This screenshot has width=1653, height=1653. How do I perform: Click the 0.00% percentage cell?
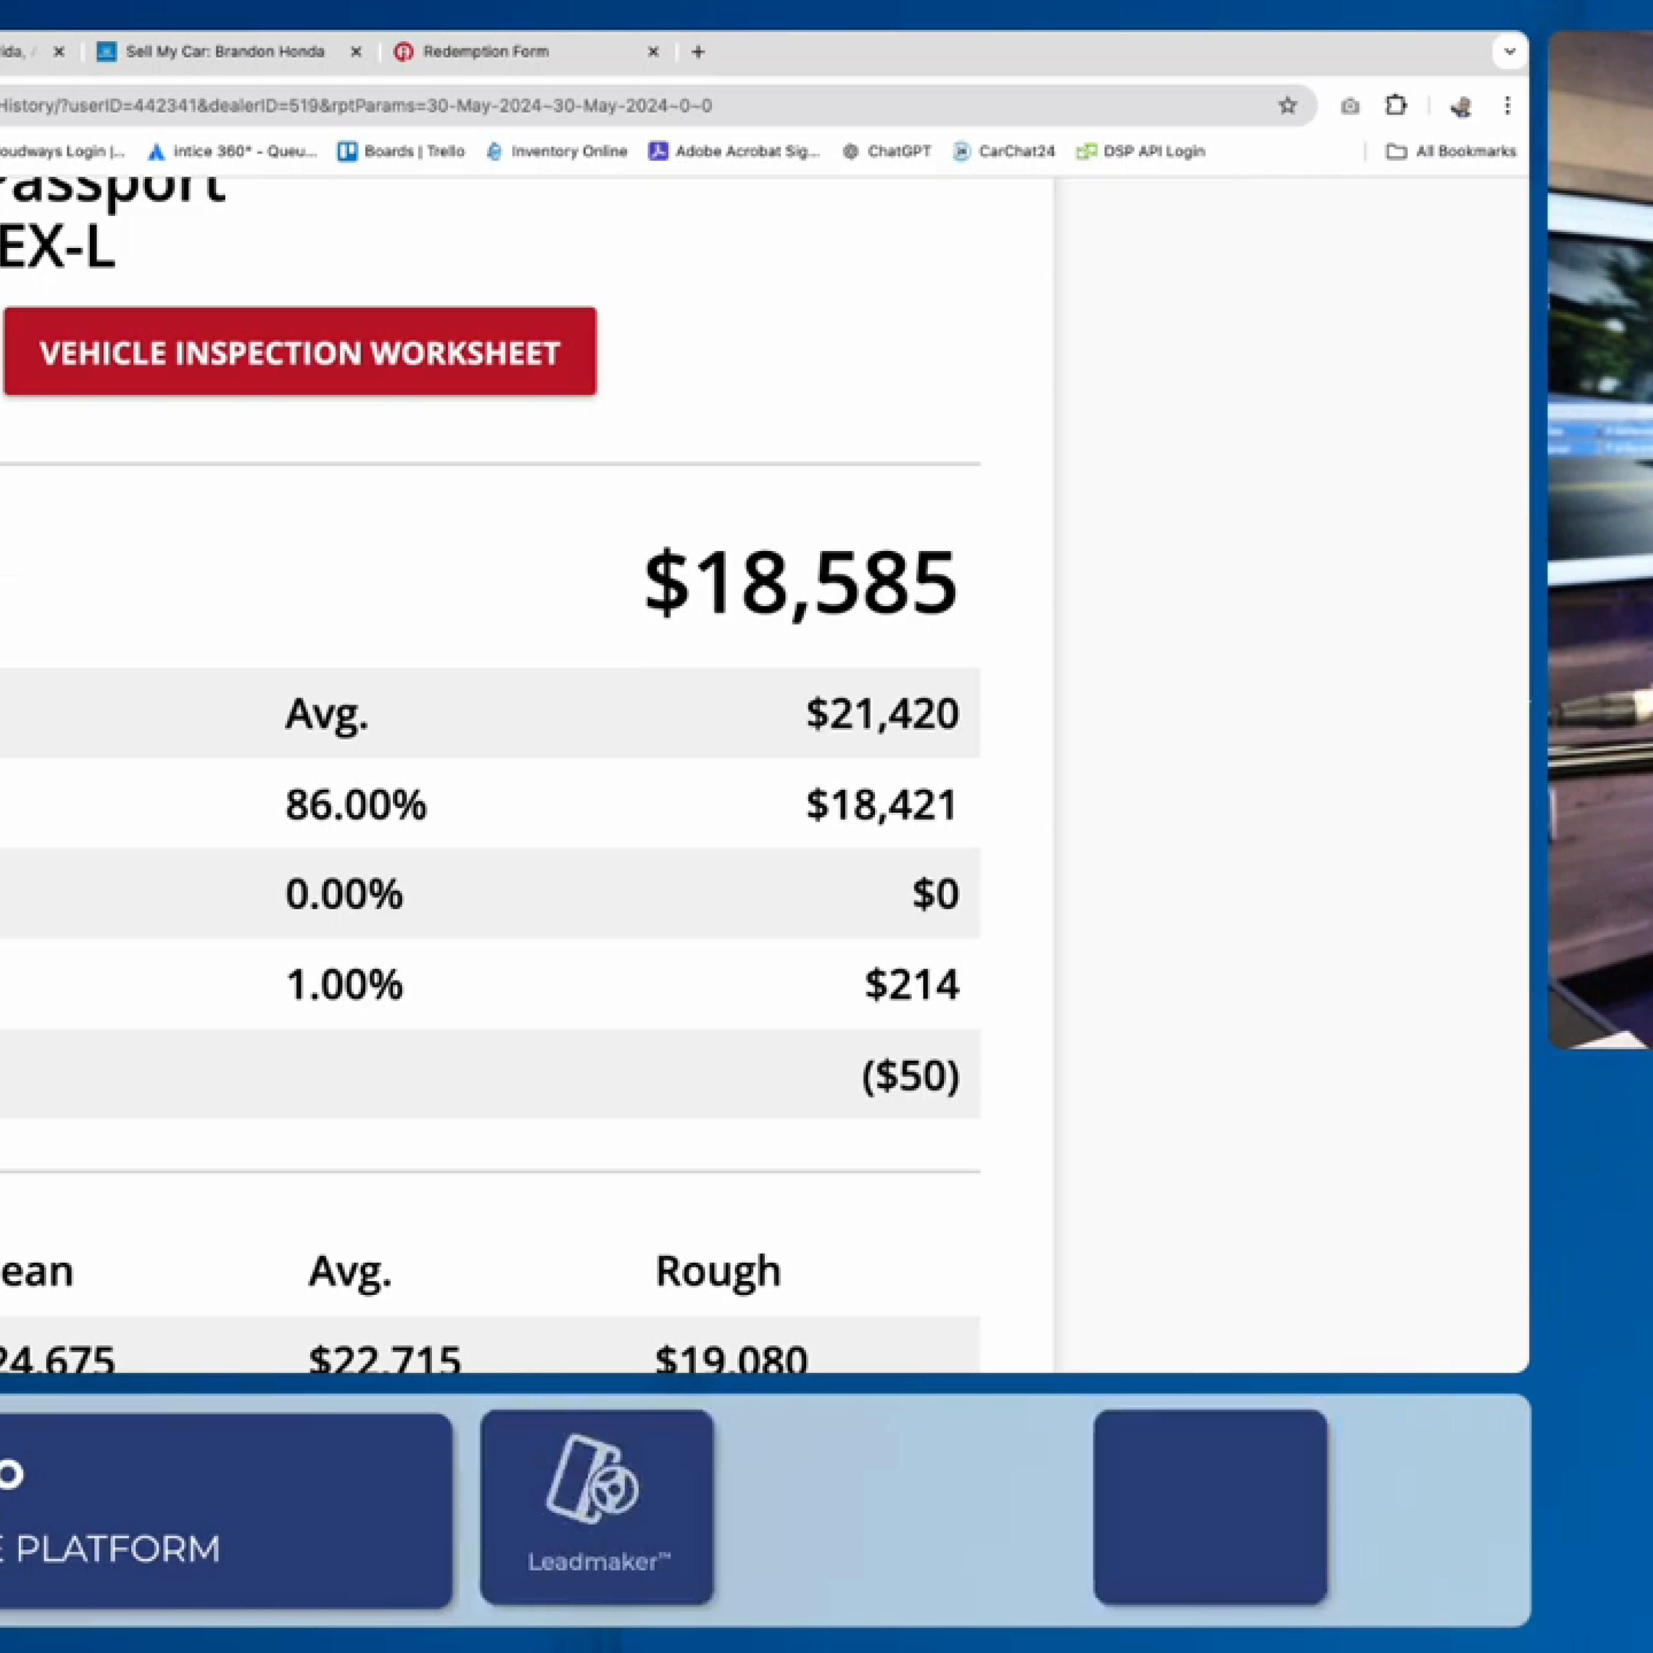(x=344, y=894)
